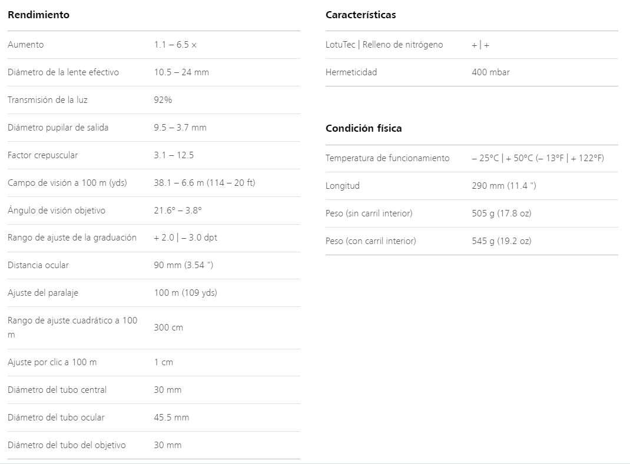Select the Peso (con carril interior) label

point(370,241)
